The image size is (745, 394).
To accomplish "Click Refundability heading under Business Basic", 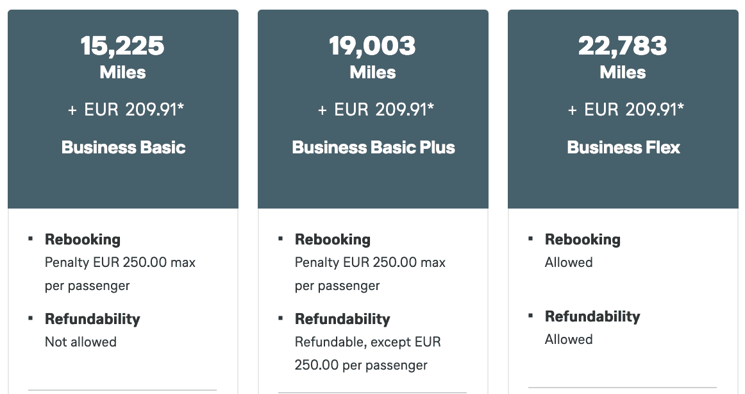I will (x=92, y=319).
